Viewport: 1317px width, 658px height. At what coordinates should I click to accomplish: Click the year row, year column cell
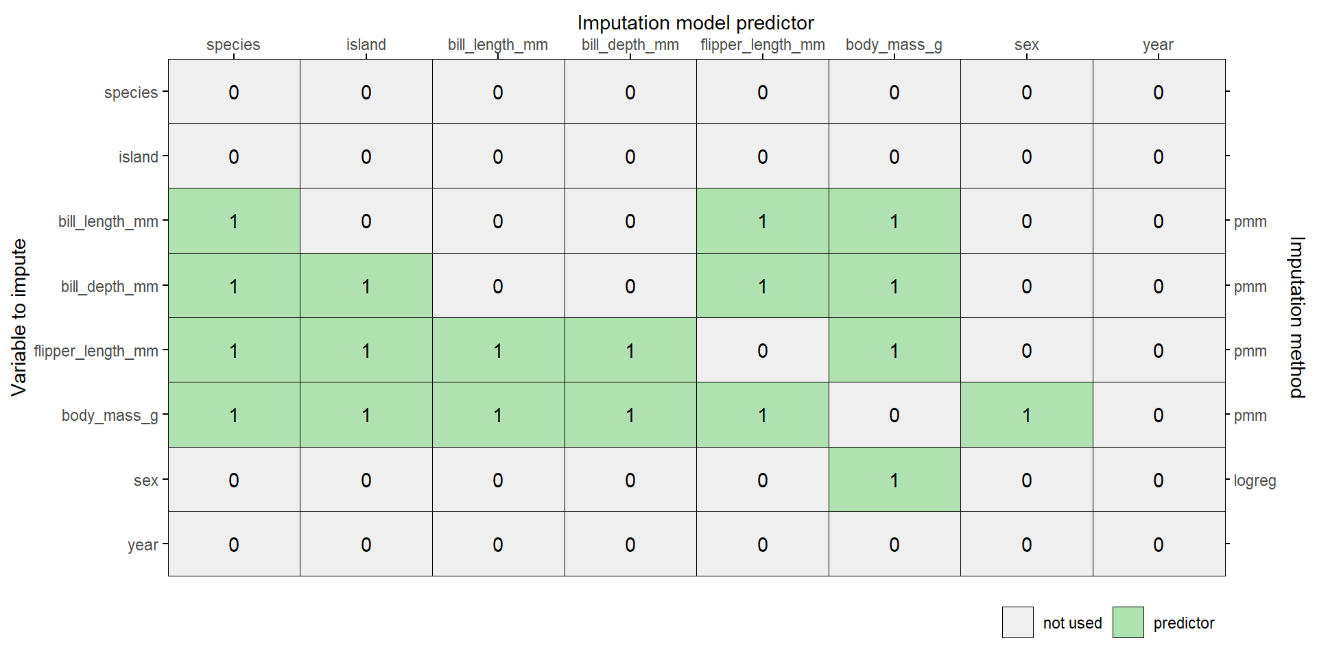coord(1159,544)
